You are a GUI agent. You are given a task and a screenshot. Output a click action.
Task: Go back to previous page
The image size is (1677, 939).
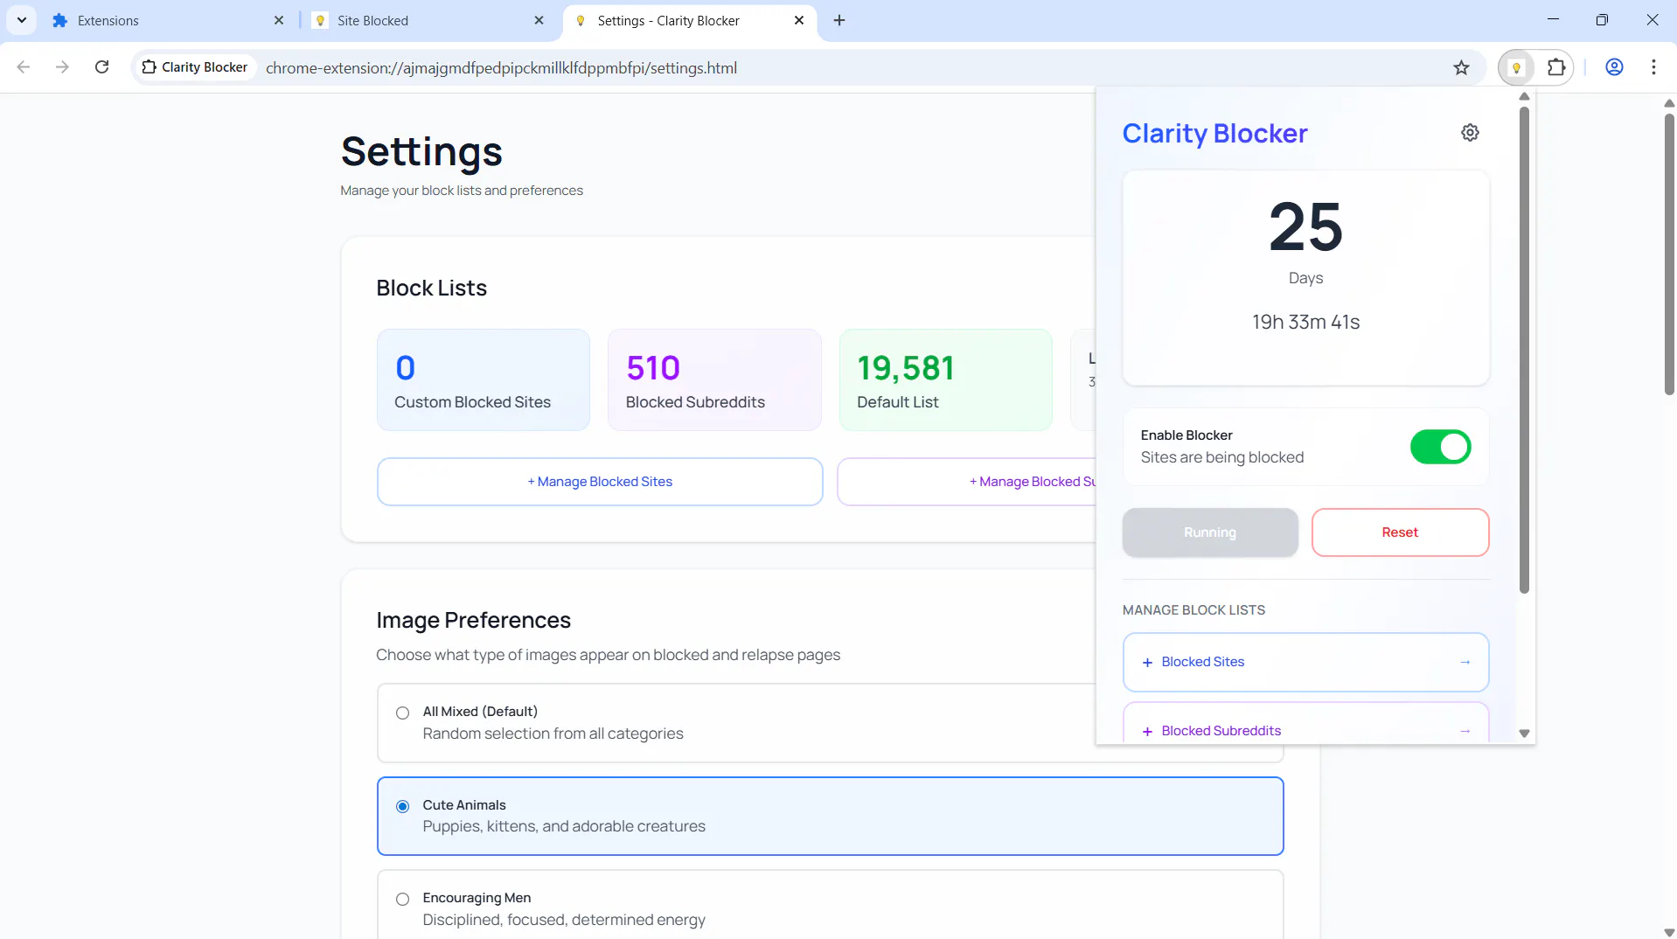24,67
